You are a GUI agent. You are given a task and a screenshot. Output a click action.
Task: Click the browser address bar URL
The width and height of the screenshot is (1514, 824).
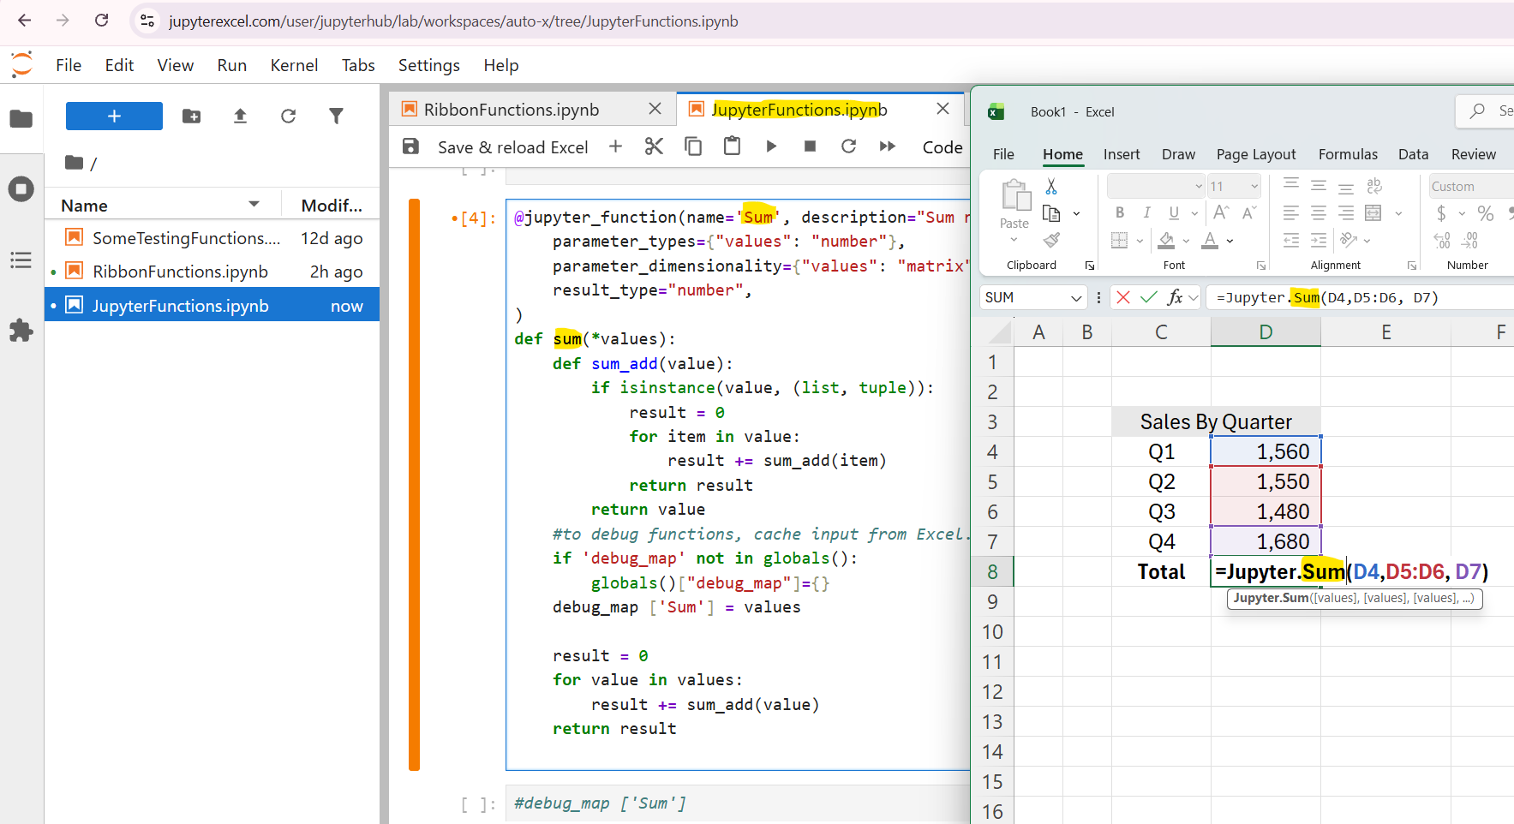point(453,21)
